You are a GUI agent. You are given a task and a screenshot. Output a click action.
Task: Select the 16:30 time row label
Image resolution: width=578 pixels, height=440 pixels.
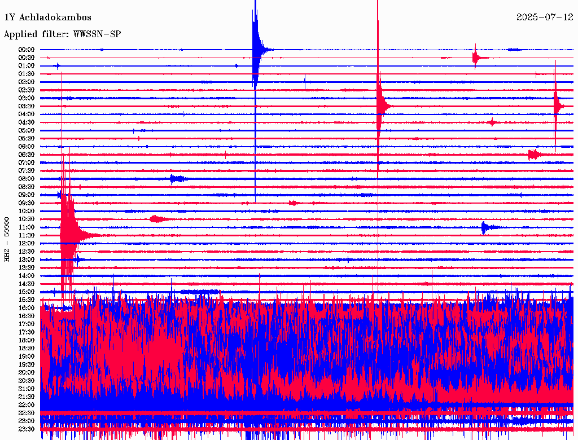point(27,316)
